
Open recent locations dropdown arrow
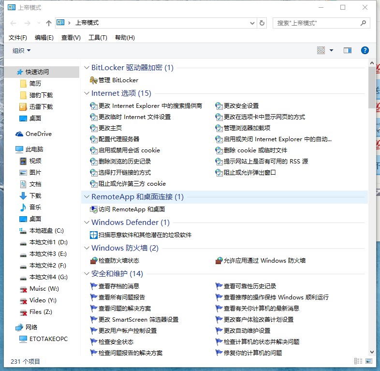click(x=39, y=23)
